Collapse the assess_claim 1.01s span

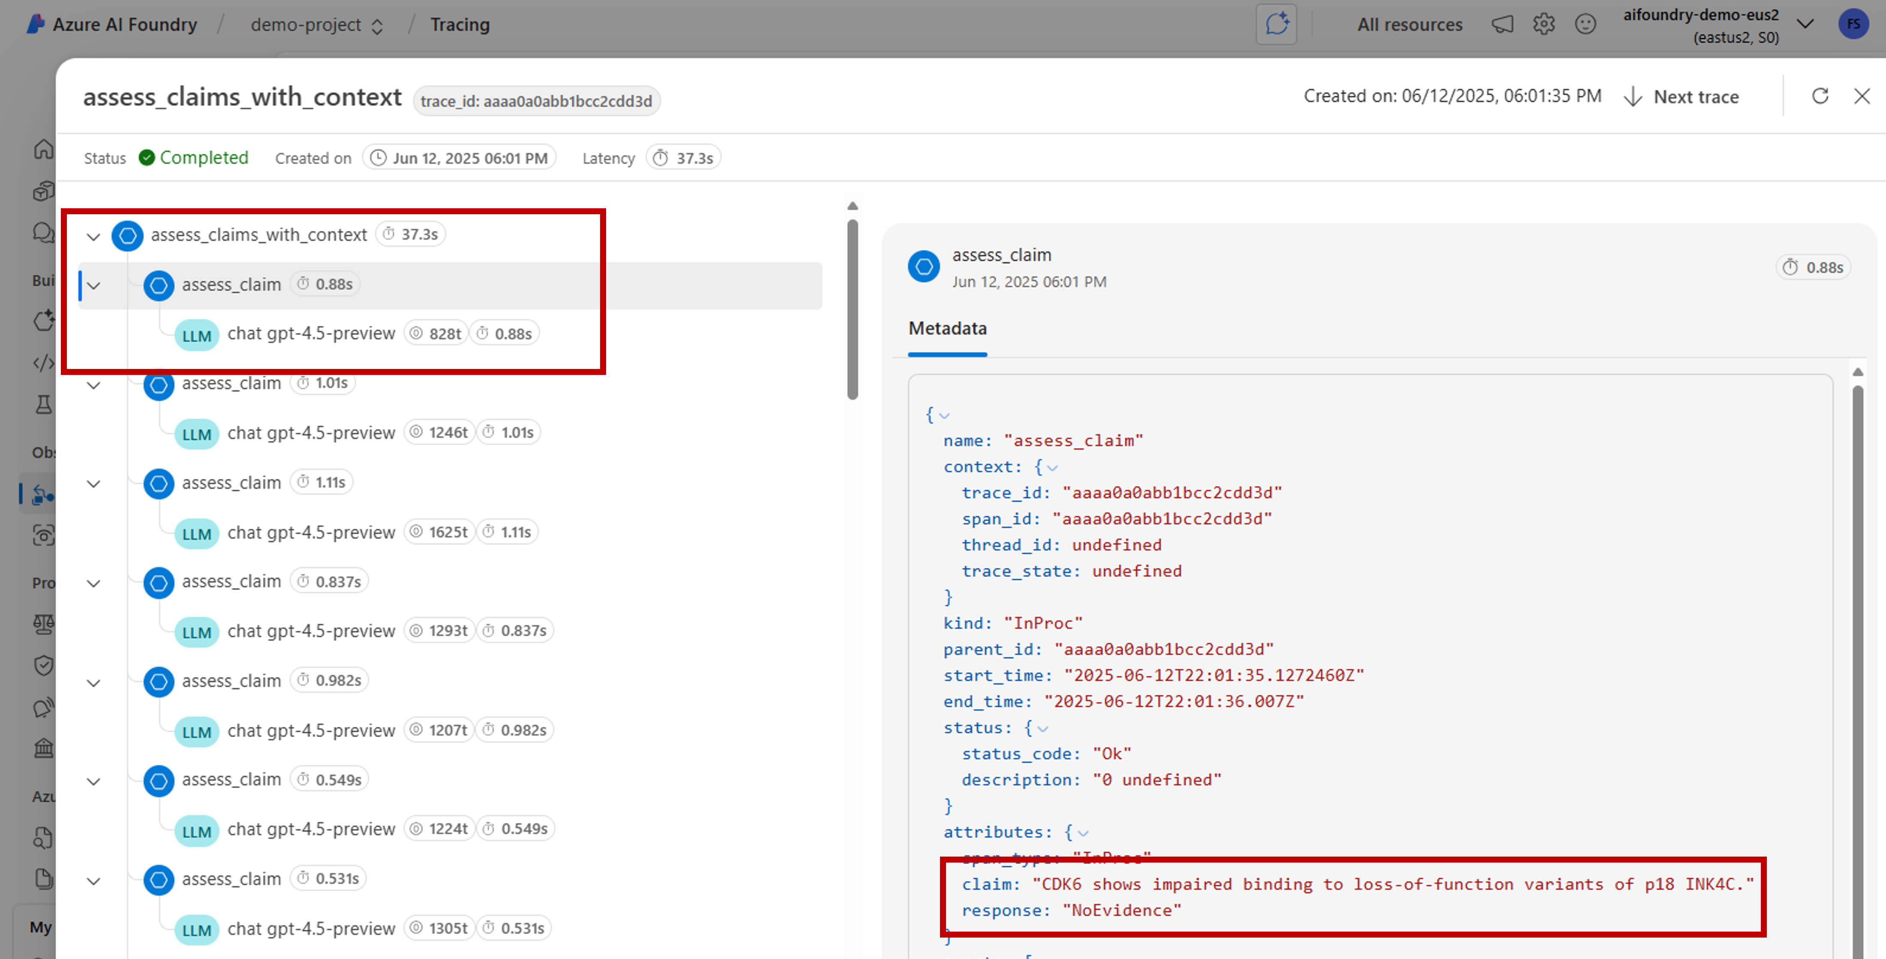pos(93,385)
